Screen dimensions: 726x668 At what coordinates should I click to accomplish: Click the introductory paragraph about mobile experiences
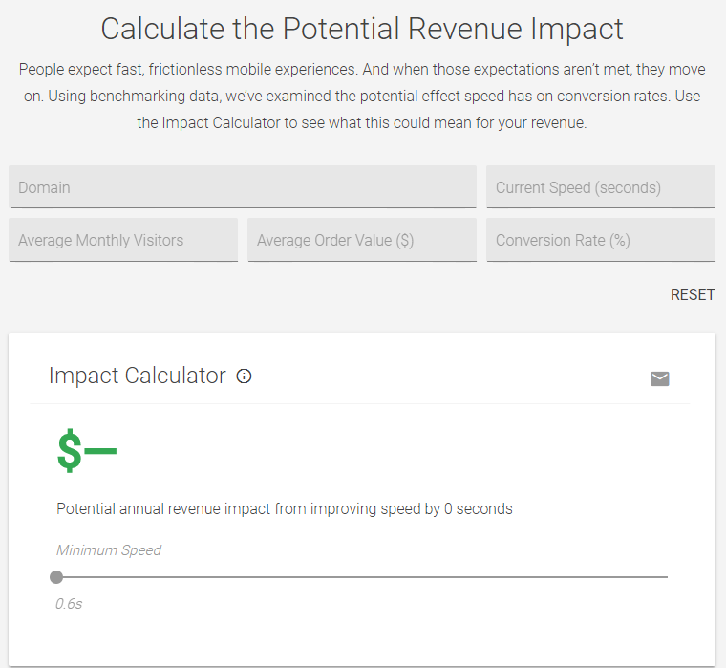pos(362,96)
